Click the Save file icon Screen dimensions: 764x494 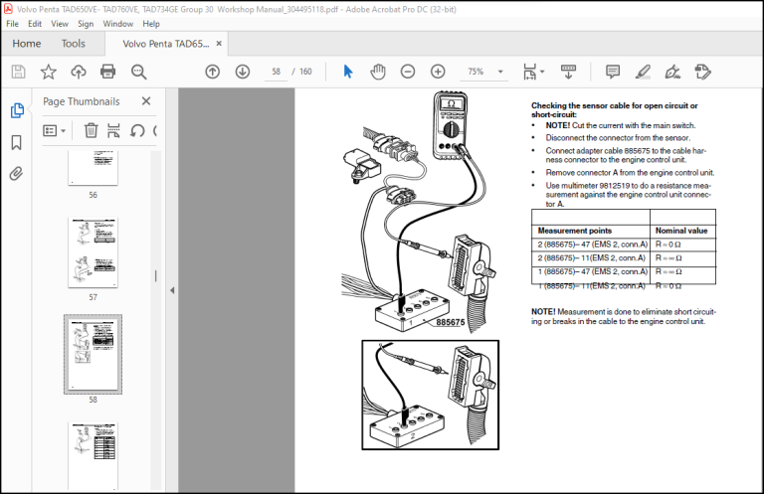coord(19,72)
